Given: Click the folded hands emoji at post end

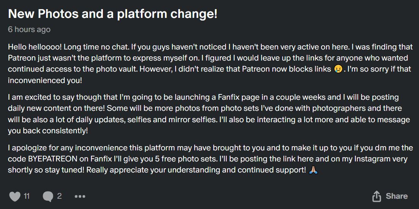Looking at the screenshot, I should pyautogui.click(x=313, y=170).
